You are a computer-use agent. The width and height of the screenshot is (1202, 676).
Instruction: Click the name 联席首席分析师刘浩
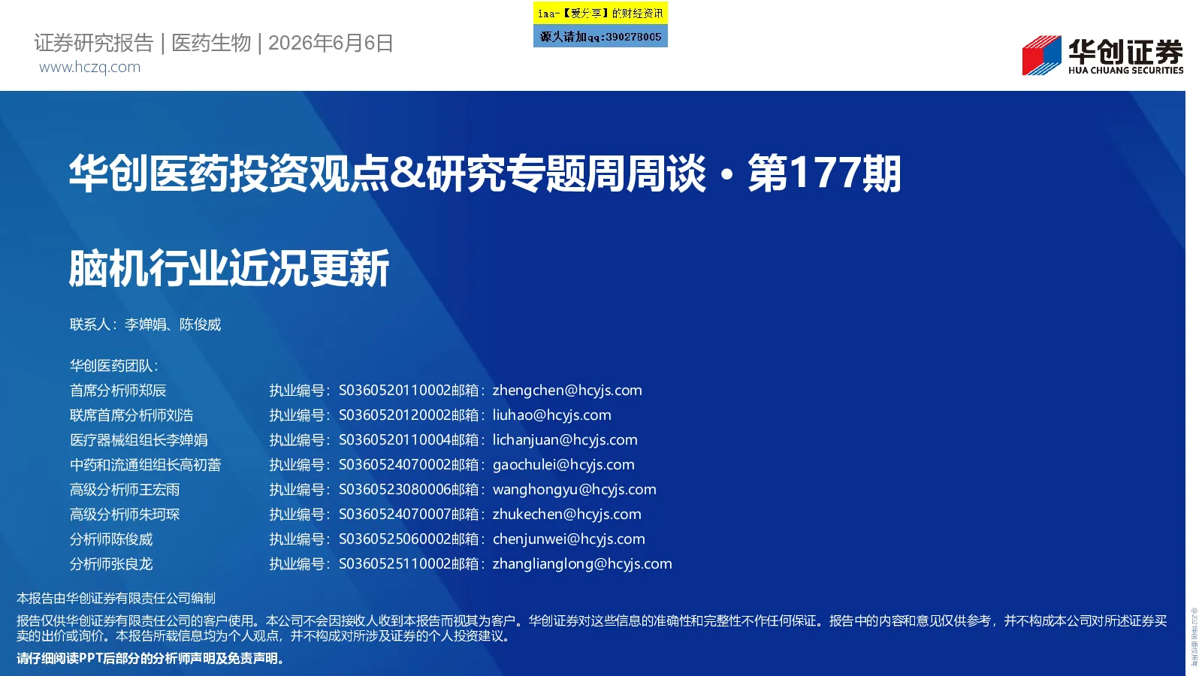[x=131, y=415]
